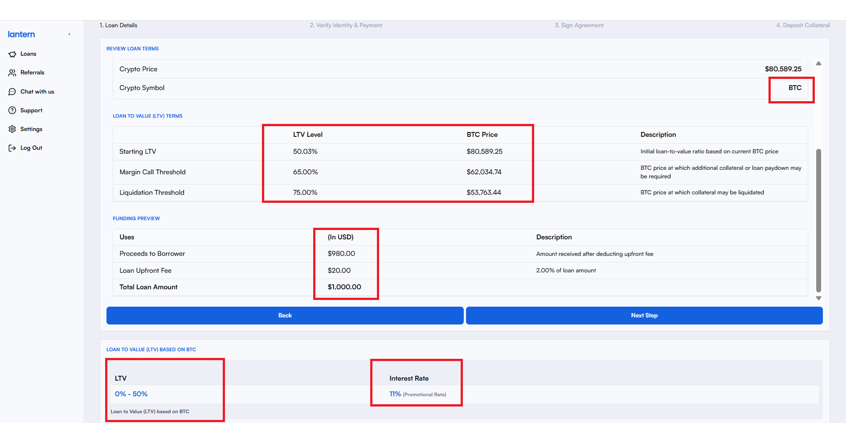Click the Total Loan Amount $1,000.00
The width and height of the screenshot is (846, 423).
[344, 287]
